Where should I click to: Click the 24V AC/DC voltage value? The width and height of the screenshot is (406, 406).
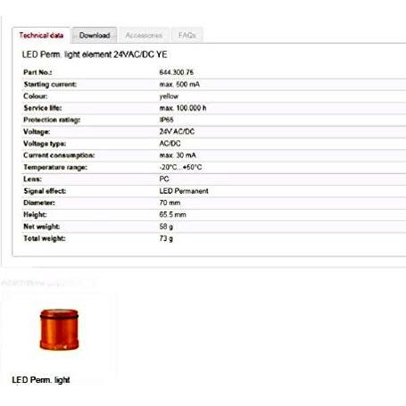click(177, 131)
